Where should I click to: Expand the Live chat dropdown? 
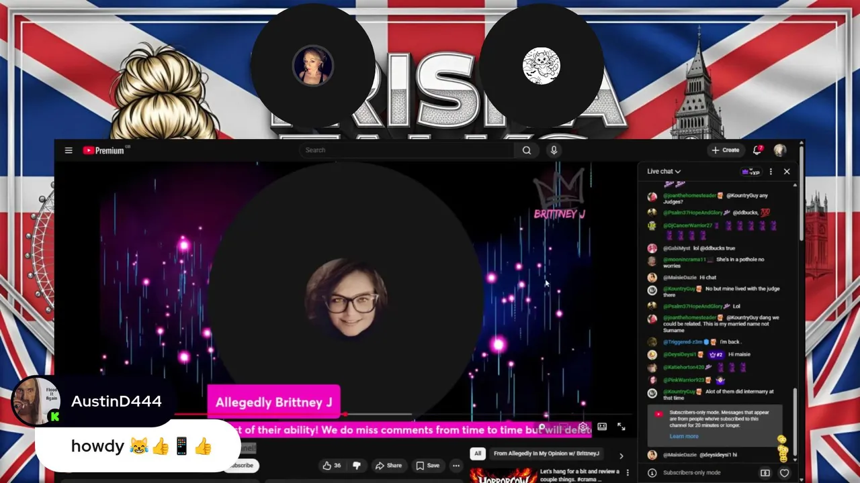(x=664, y=171)
